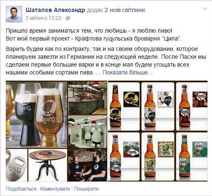212x196 pixels.
Task: Open the left brewery collage photo
Action: (x=56, y=131)
